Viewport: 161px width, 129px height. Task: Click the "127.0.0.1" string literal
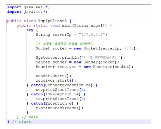[x=92, y=35]
